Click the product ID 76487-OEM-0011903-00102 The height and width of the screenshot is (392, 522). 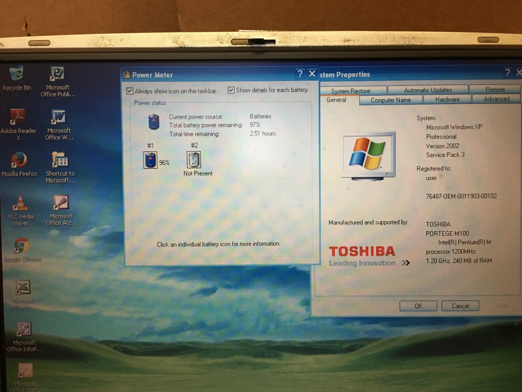pos(461,196)
